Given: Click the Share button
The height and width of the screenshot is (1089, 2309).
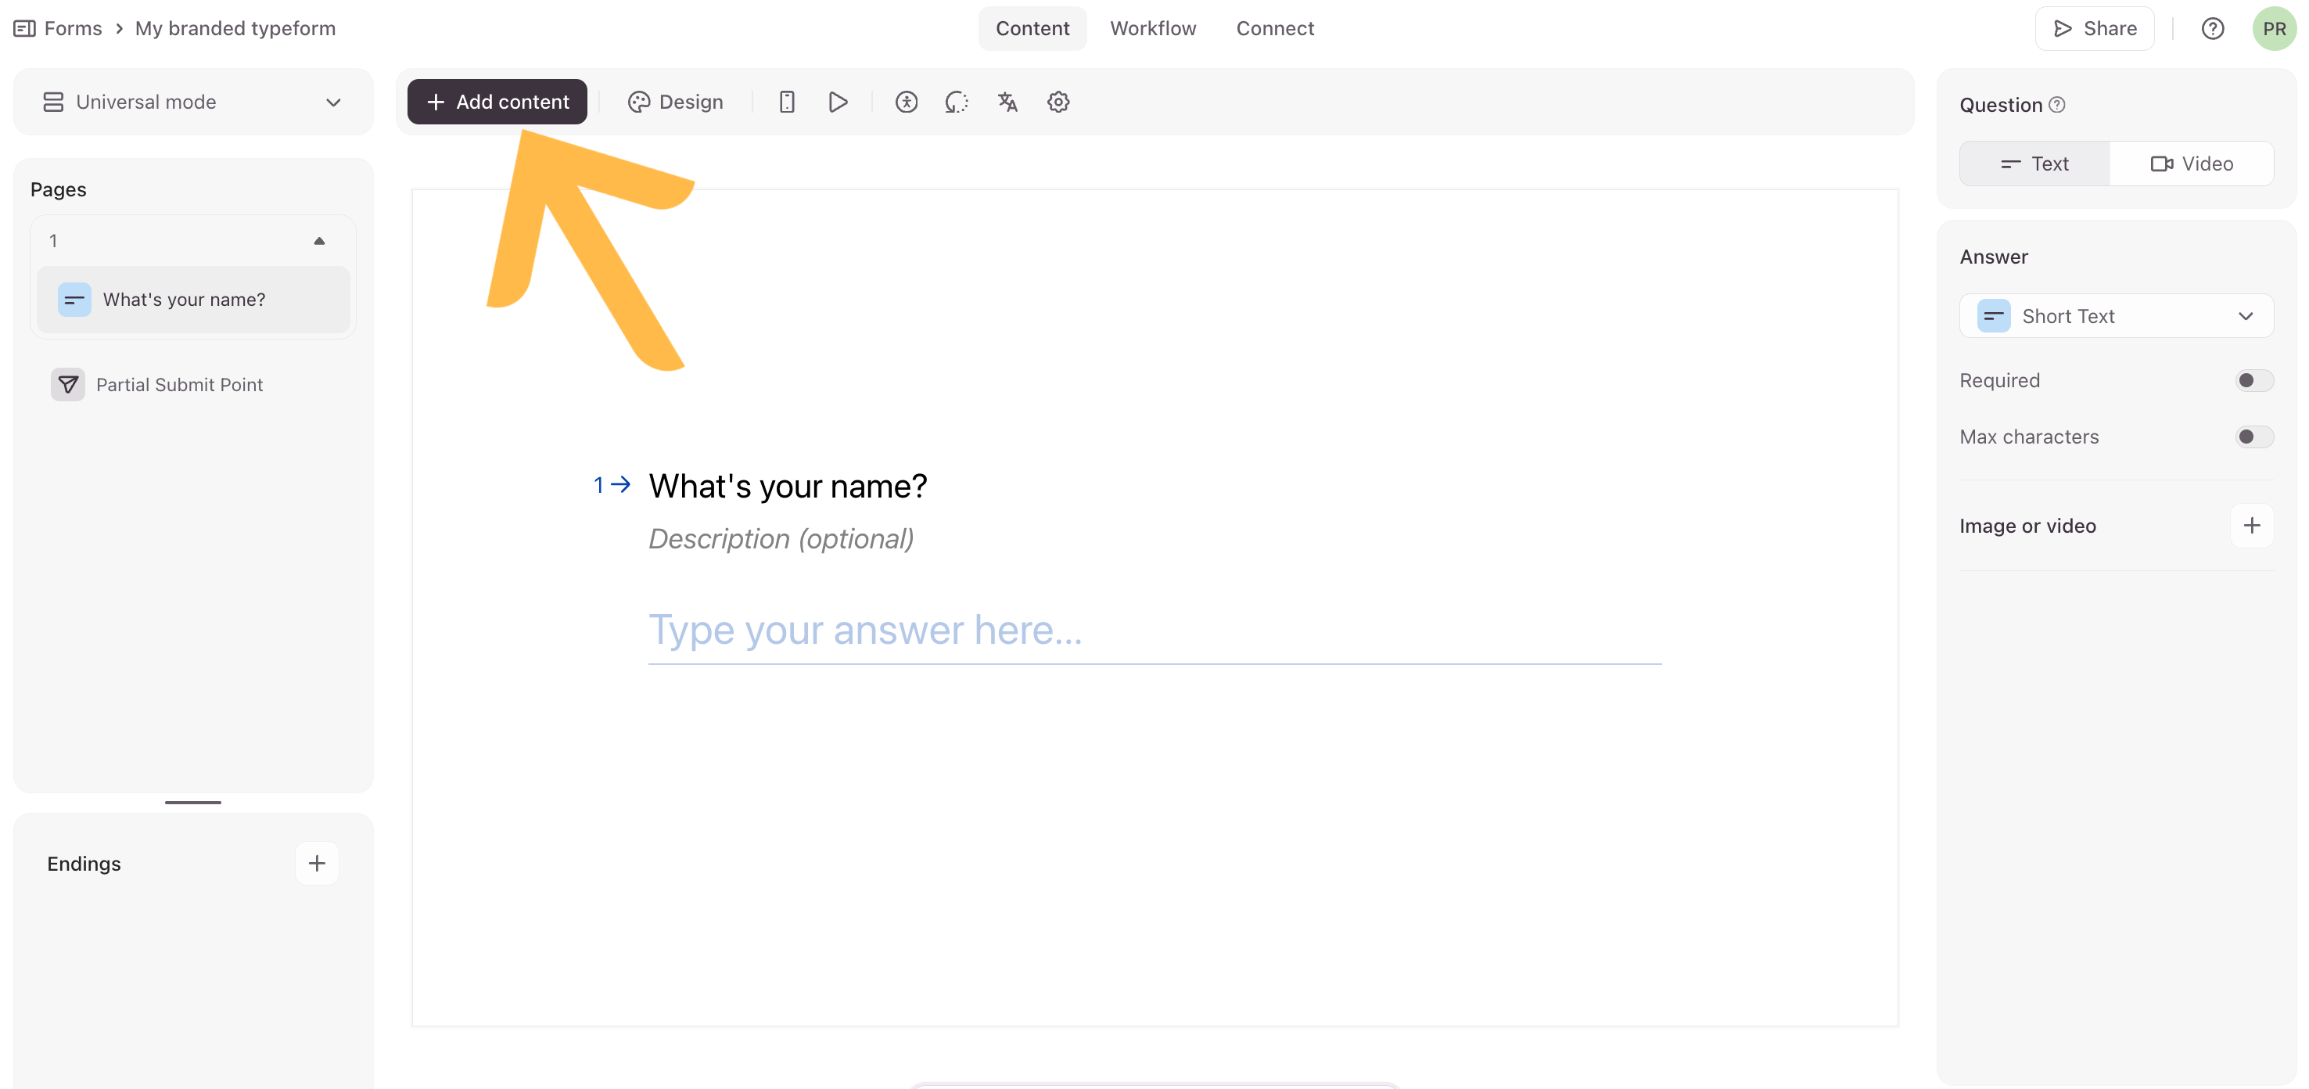Looking at the screenshot, I should (2094, 29).
